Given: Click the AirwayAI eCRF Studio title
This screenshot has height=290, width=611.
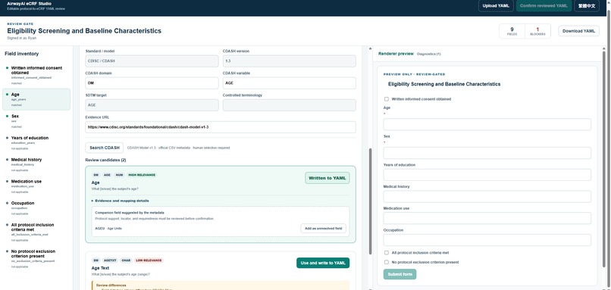Looking at the screenshot, I should click(29, 4).
